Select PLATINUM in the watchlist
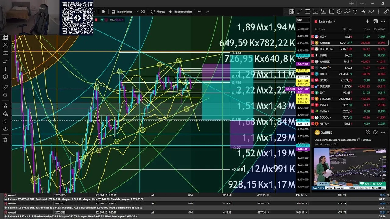Screen dimensions: 390x219 [350, 49]
